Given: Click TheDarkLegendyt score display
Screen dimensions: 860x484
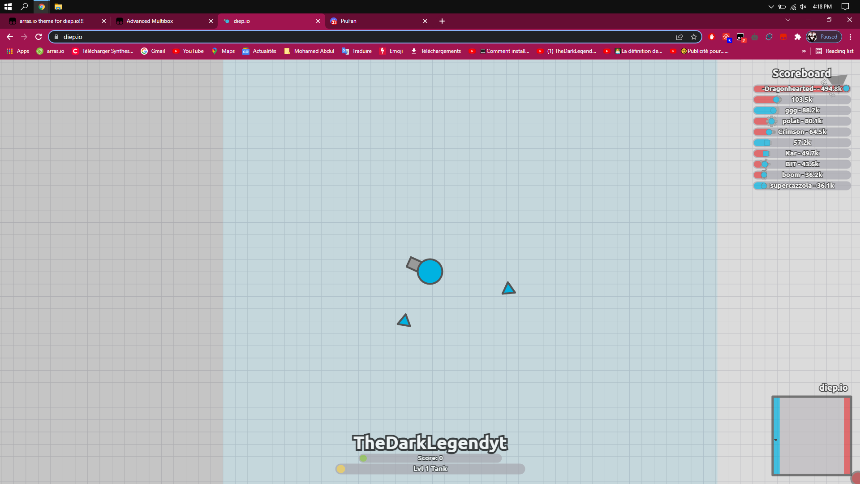Looking at the screenshot, I should click(430, 458).
